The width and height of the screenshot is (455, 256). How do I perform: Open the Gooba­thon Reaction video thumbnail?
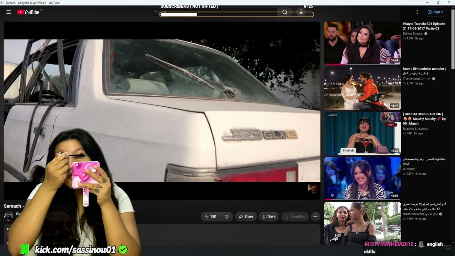(363, 133)
